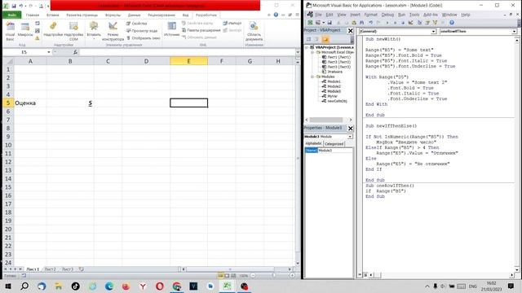This screenshot has height=293, width=522.
Task: Expand the Excel formula bar
Action: point(297,52)
